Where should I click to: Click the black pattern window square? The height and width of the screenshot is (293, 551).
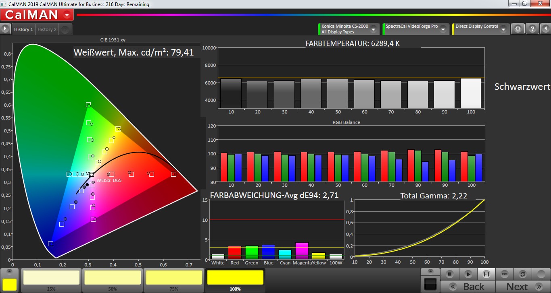(x=430, y=284)
